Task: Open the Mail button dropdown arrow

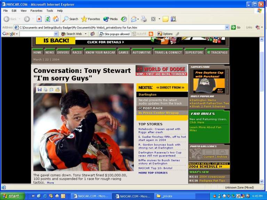Action: 138,19
